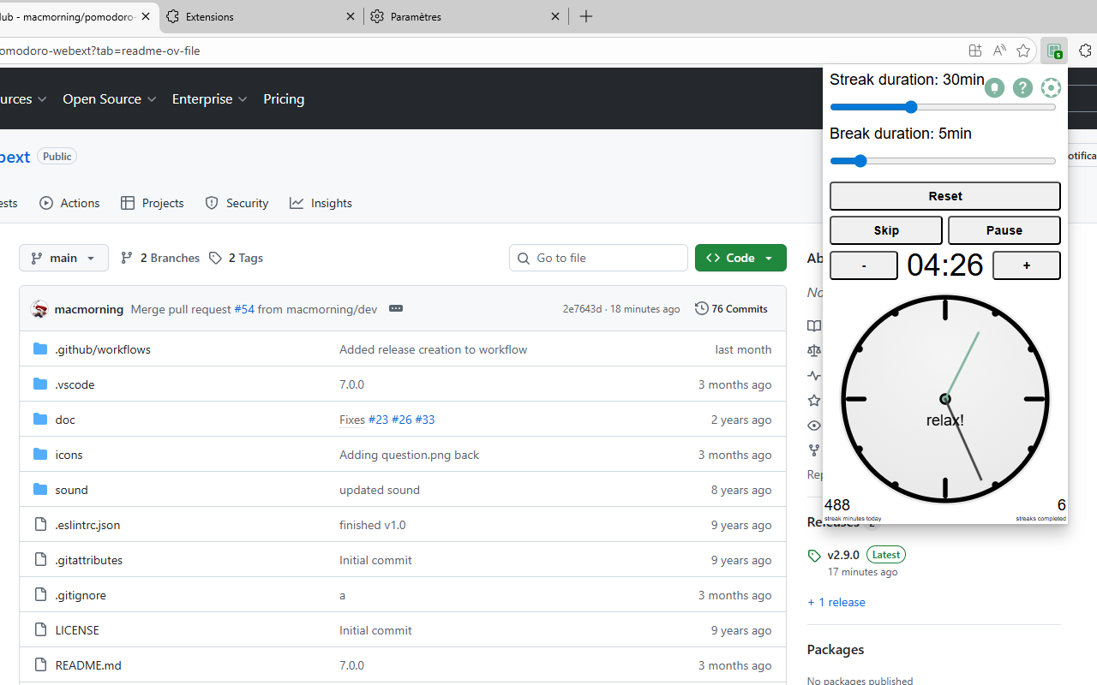This screenshot has height=685, width=1097.
Task: Close the Extensions tab
Action: click(x=351, y=16)
